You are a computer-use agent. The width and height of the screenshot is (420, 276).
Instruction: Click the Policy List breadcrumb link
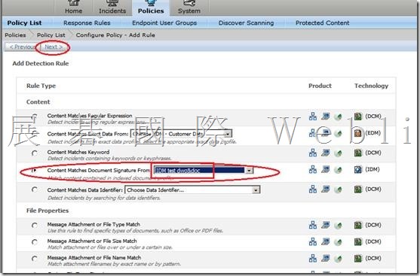point(51,35)
